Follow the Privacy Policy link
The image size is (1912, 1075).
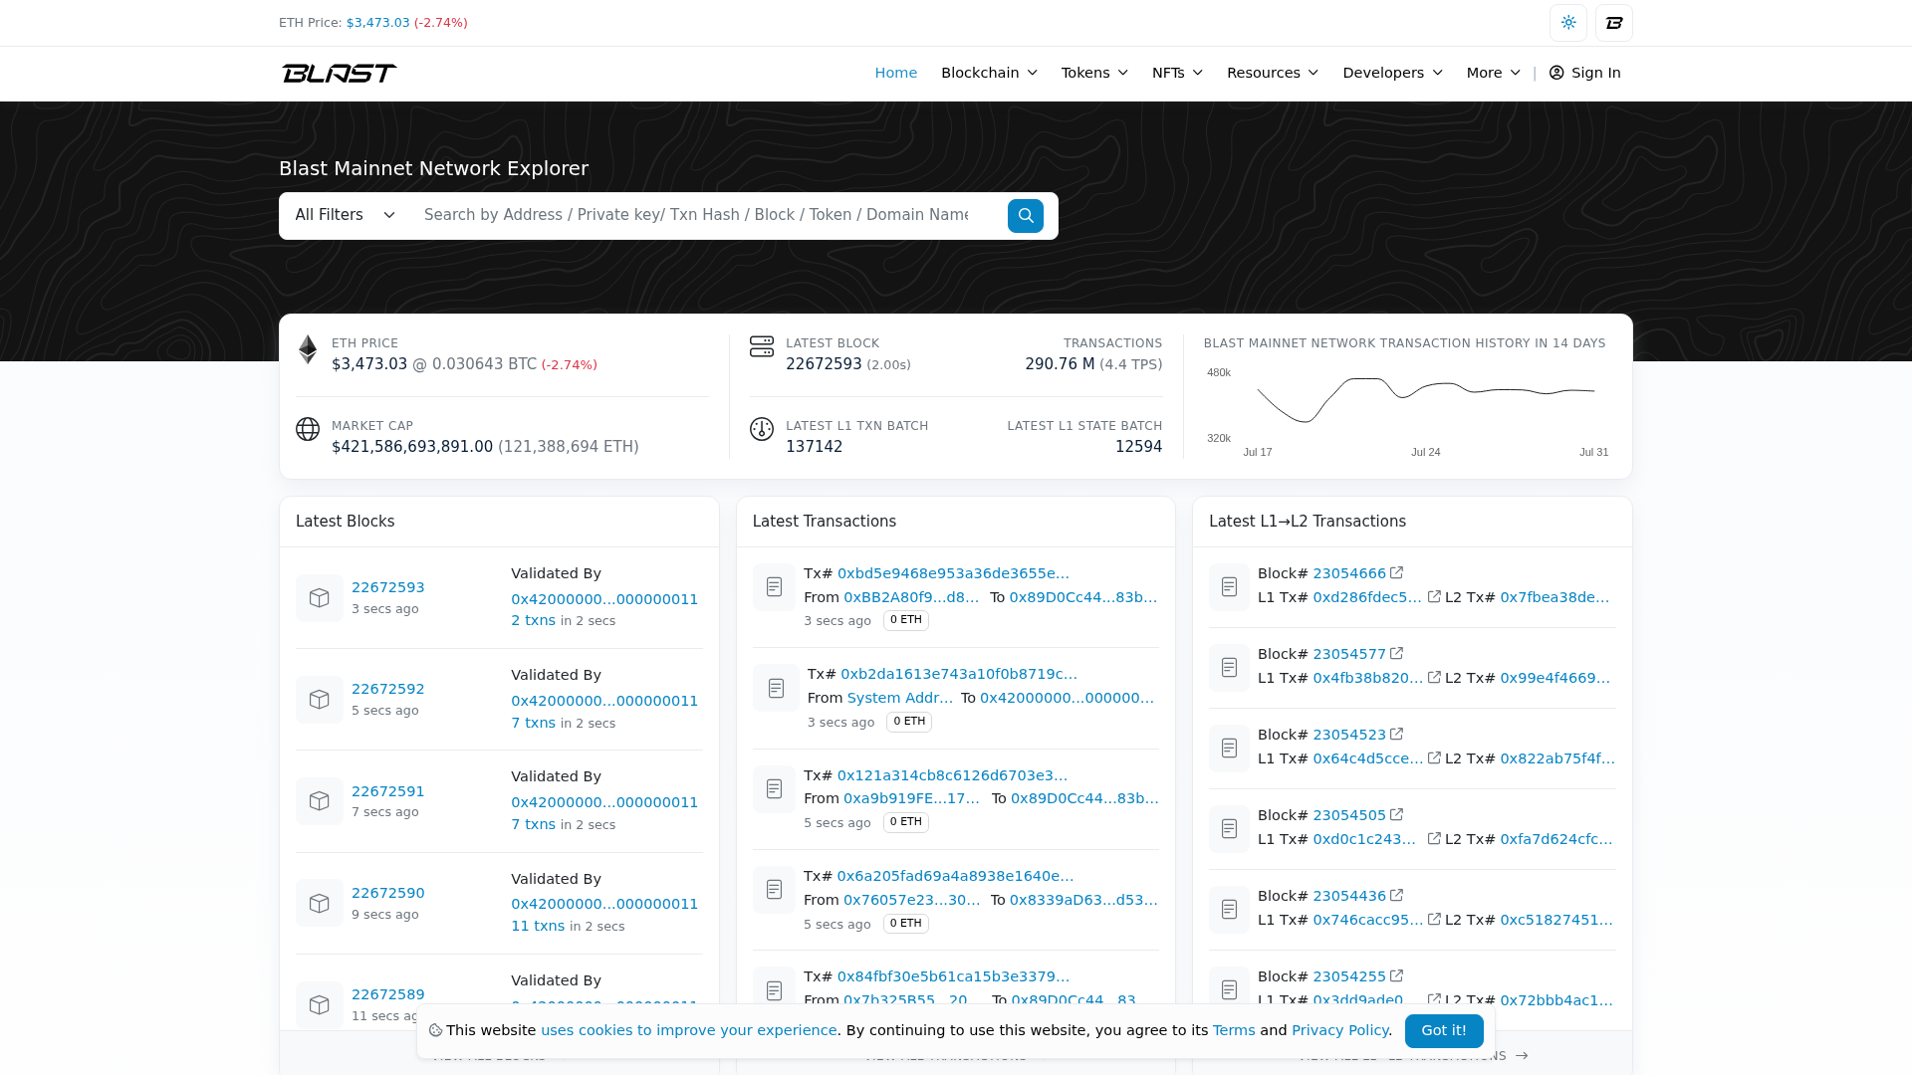pyautogui.click(x=1340, y=1030)
